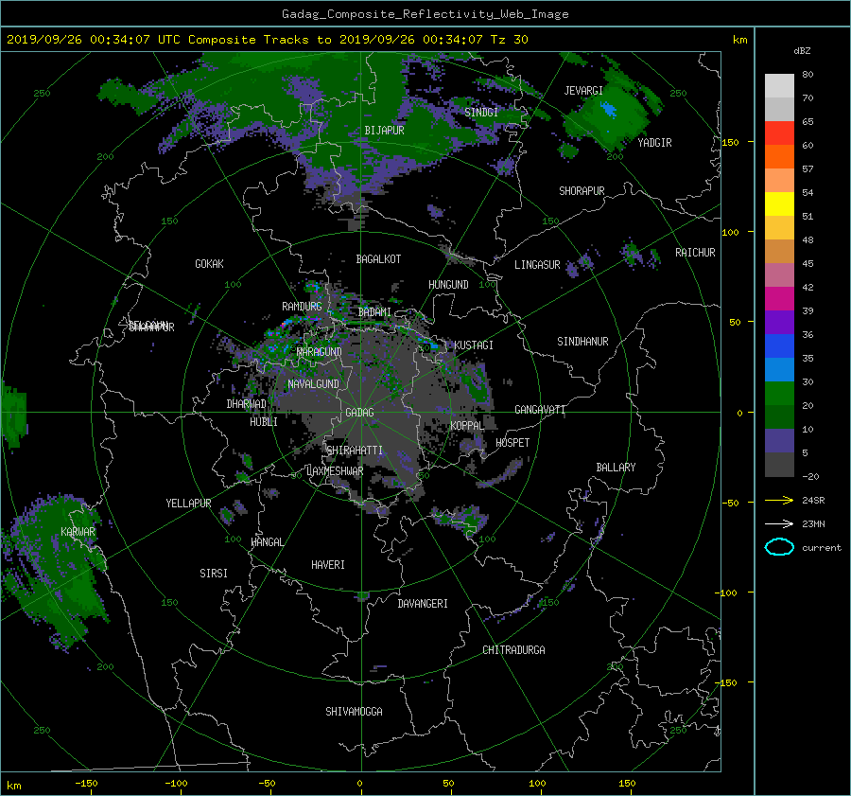The image size is (851, 796).
Task: Click the KUSTAGI city label
Action: coord(474,345)
